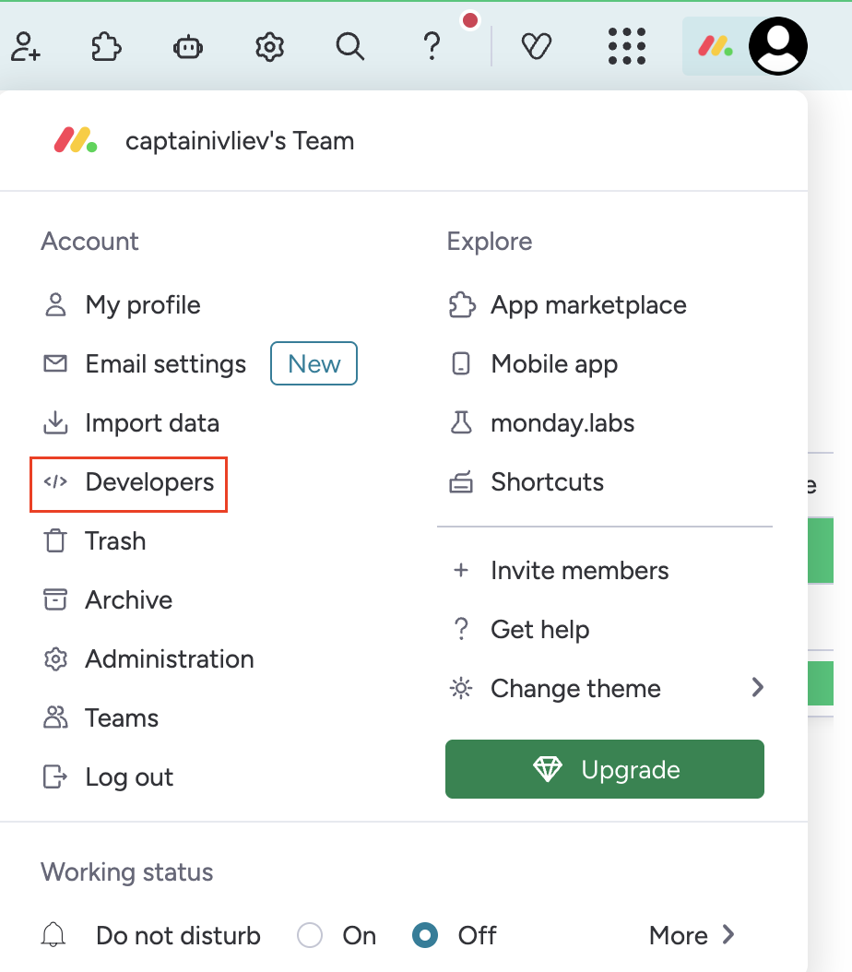
Task: Click the team logo next to captainivliev's Team
Action: click(75, 140)
